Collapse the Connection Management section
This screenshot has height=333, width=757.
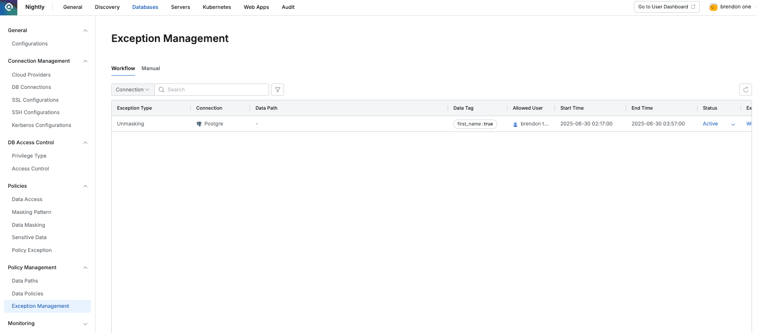point(85,61)
